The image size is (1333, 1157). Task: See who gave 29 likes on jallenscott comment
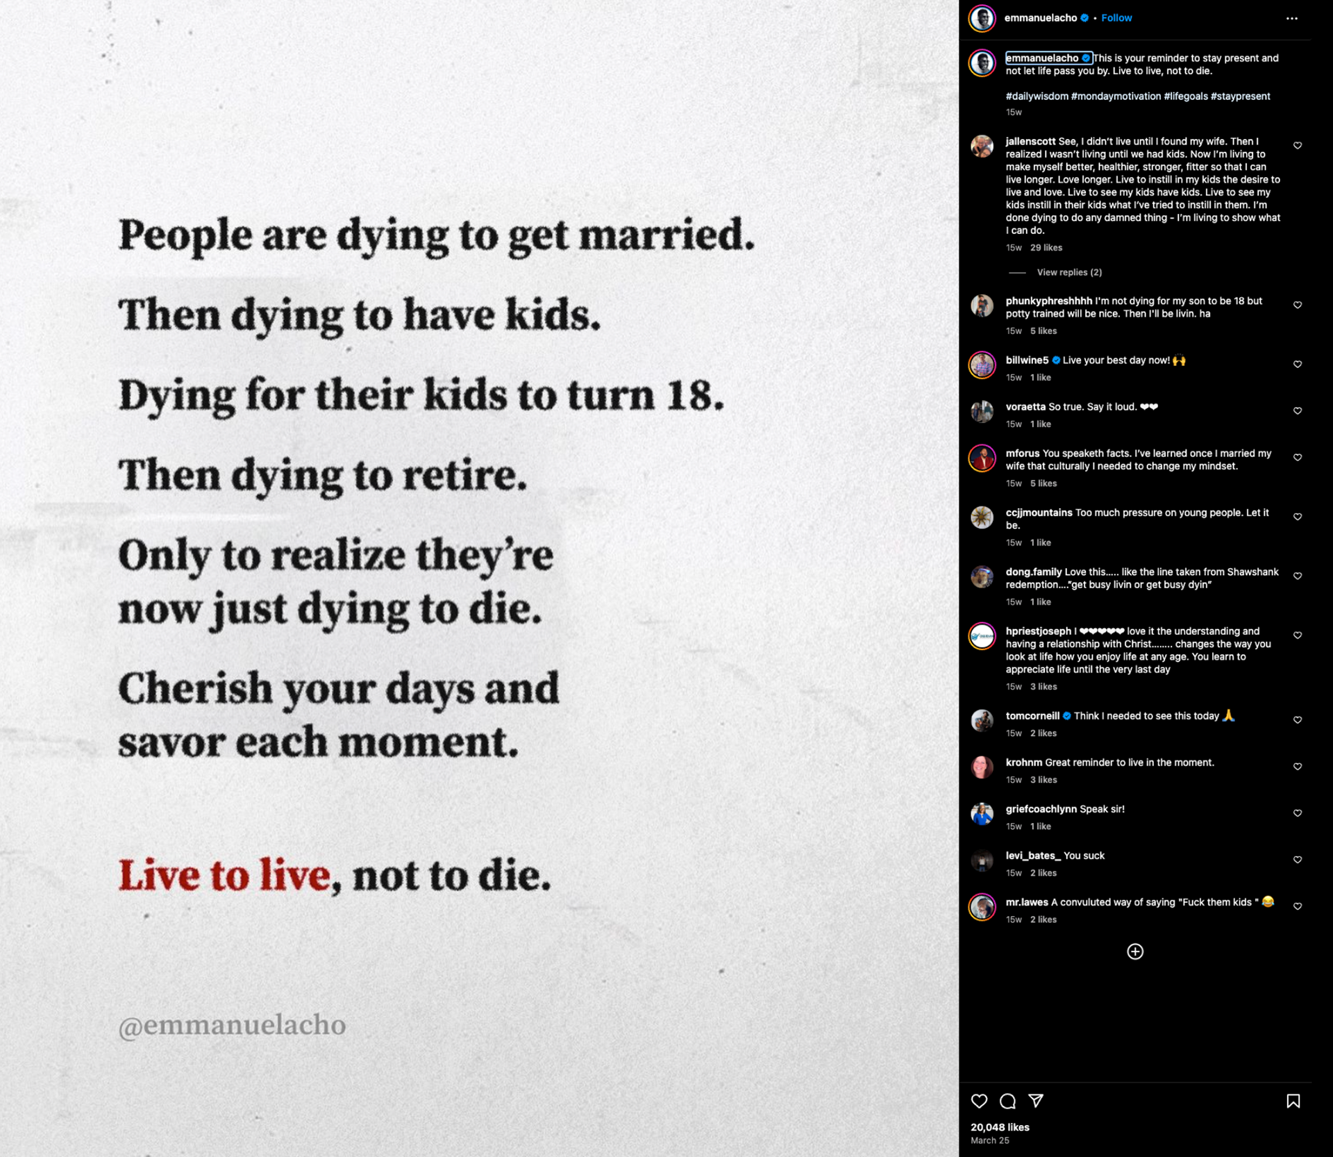click(1046, 248)
